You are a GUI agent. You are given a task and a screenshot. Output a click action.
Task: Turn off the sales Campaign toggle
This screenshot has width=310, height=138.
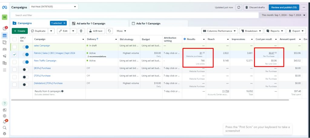pos(25,47)
